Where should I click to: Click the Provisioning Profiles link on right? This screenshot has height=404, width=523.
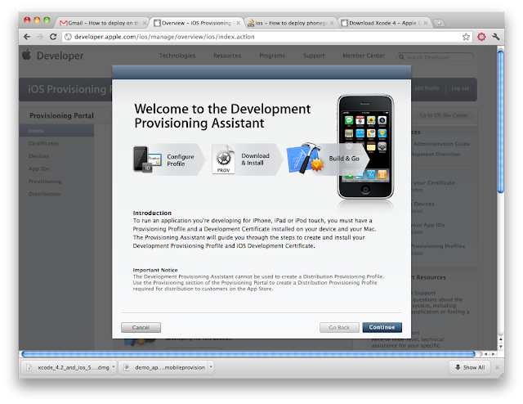click(x=438, y=246)
